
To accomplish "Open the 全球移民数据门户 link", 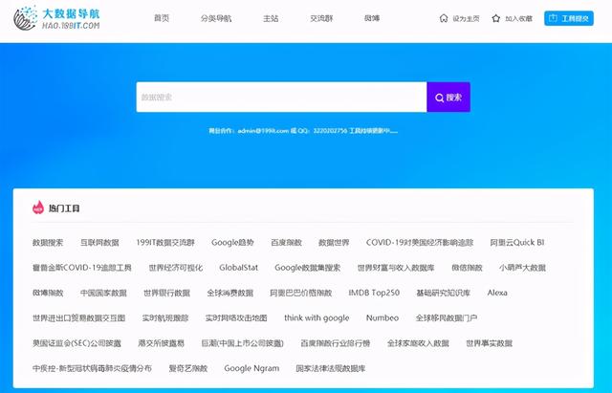I will [447, 318].
